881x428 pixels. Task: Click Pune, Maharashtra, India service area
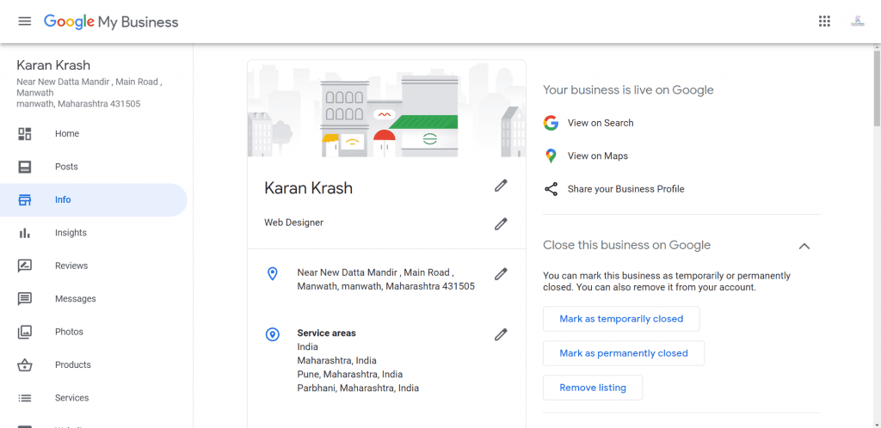[x=349, y=374]
